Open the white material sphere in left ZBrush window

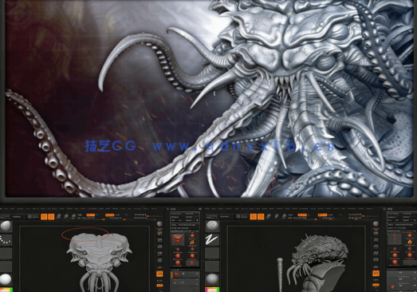click(x=6, y=279)
